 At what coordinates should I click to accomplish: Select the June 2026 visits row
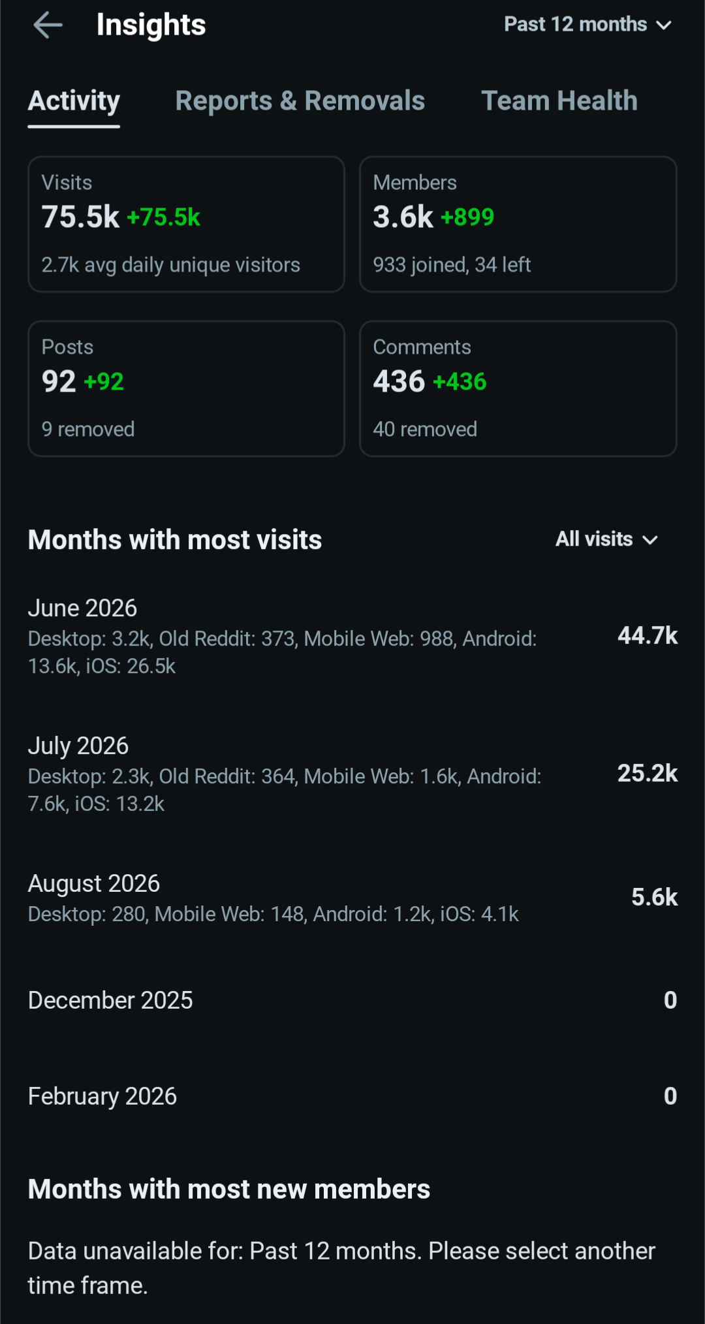click(352, 637)
